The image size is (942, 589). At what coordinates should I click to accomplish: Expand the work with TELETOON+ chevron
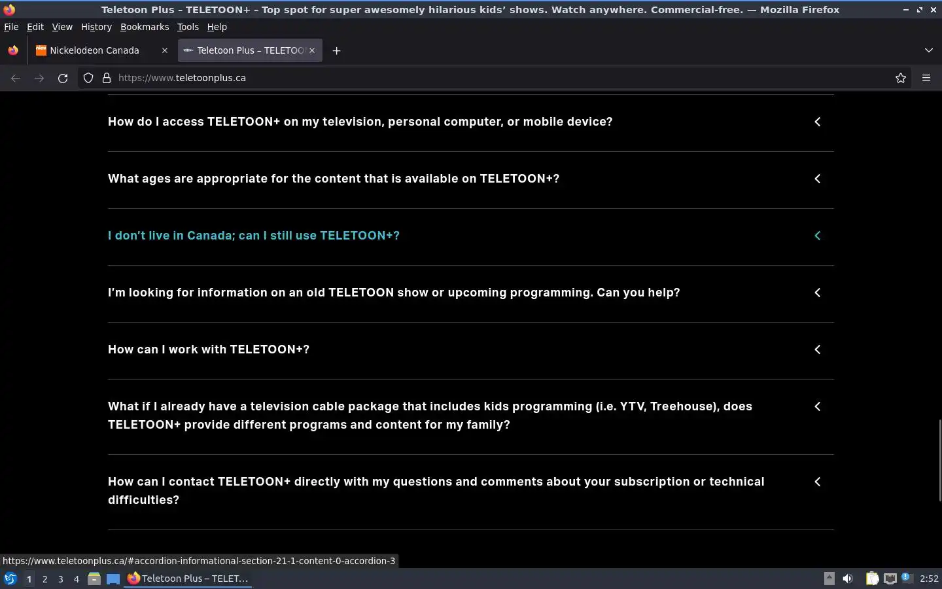818,349
